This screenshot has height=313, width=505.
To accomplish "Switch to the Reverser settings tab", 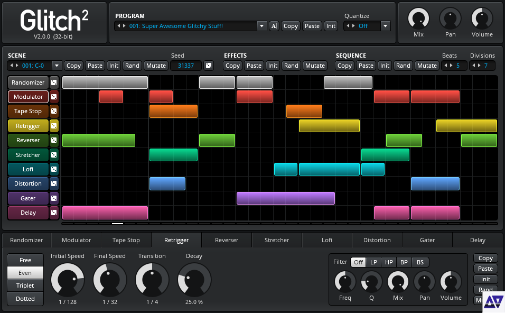I will (227, 240).
